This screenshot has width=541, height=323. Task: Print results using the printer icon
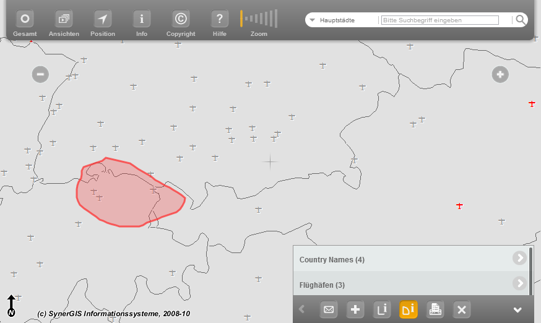click(x=436, y=309)
